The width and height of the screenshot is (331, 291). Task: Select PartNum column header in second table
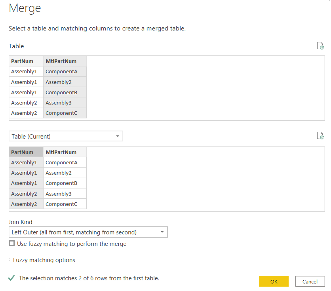coord(26,152)
